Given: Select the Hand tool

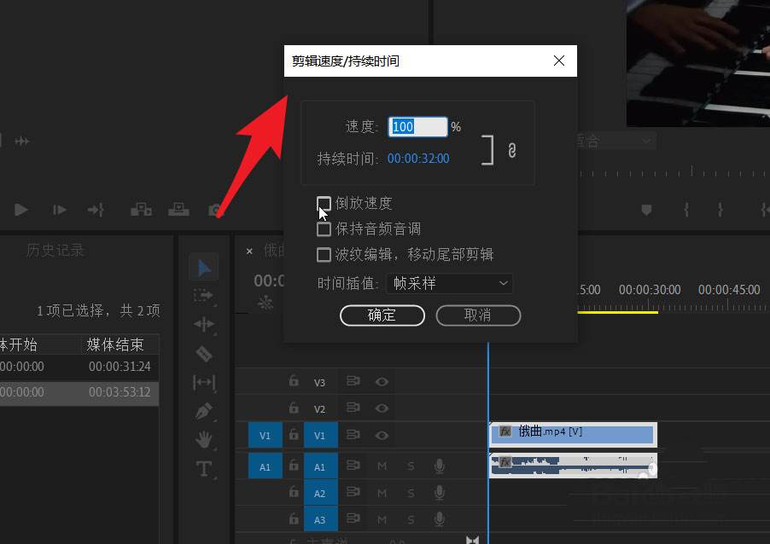Looking at the screenshot, I should (x=204, y=439).
